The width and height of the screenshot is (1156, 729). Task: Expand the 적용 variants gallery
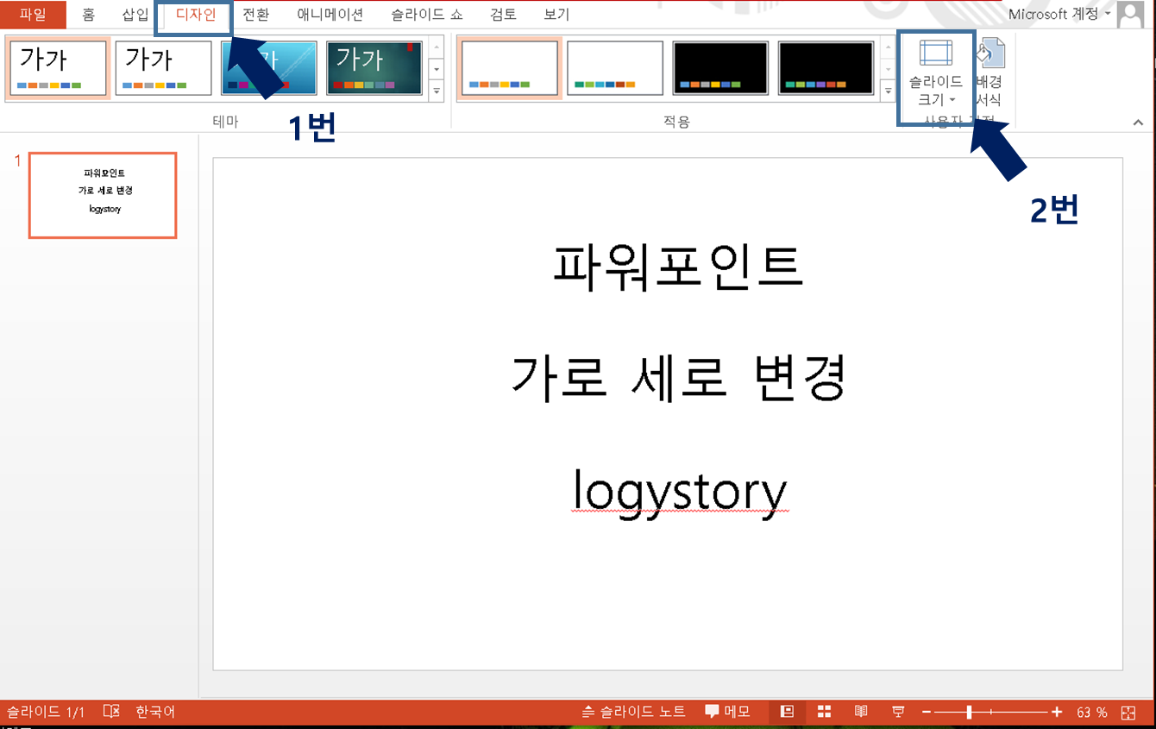[x=889, y=90]
